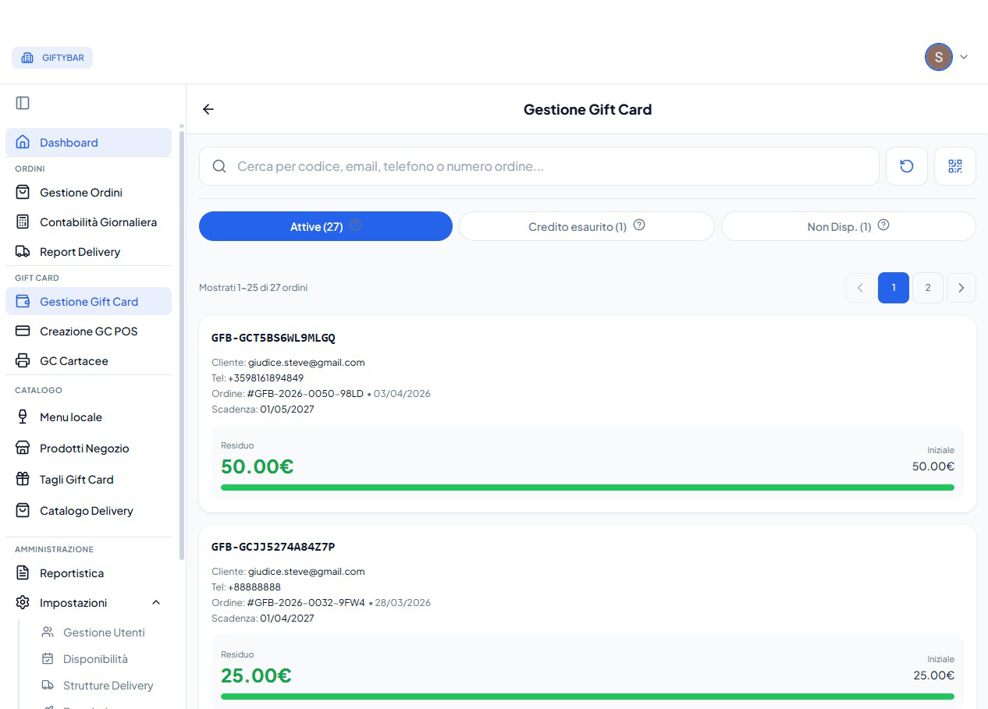The image size is (988, 709).
Task: Open Report Delivery in the sidebar
Action: point(88,252)
